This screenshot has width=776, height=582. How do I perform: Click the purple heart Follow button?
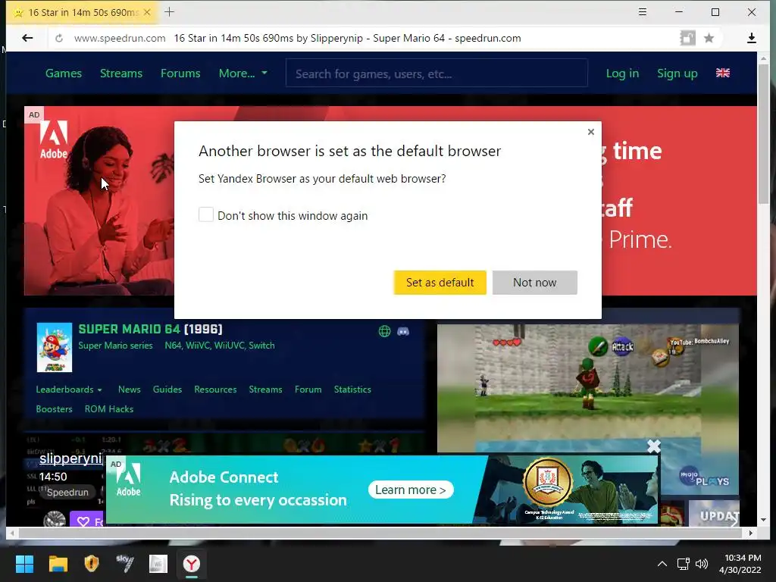coord(87,520)
